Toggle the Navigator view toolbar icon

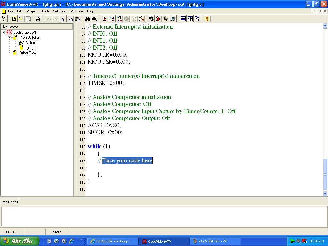[4, 19]
